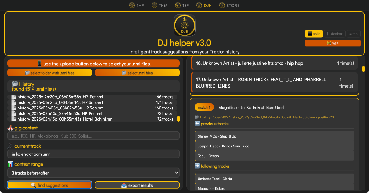Image resolution: width=369 pixels, height=193 pixels.
Task: Select Tabu - Ocean track
Action: (x=275, y=156)
